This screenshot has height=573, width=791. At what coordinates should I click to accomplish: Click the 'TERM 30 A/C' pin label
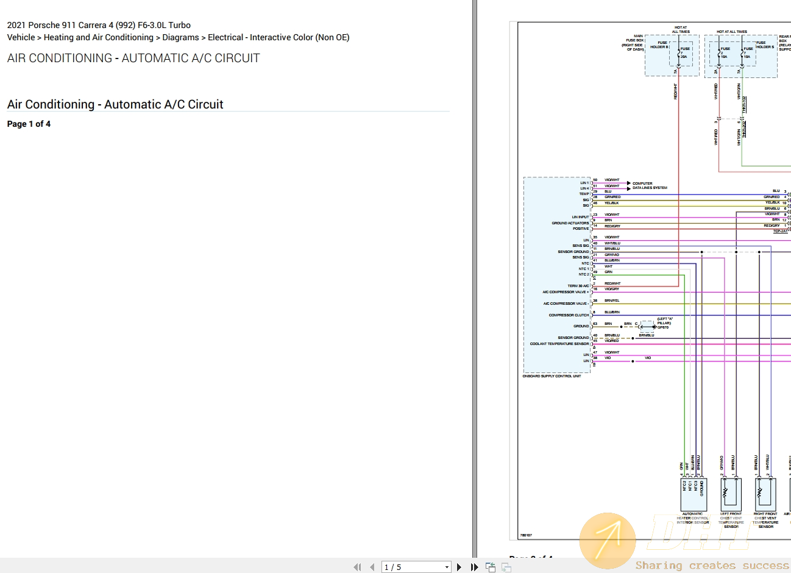tap(578, 286)
